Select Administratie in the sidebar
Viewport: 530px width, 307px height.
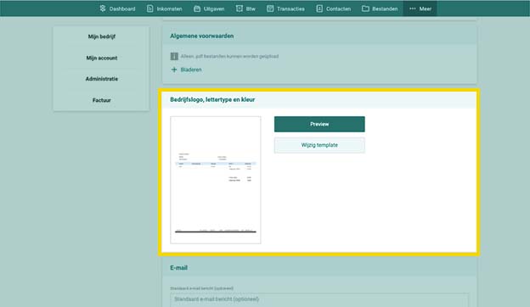[101, 79]
